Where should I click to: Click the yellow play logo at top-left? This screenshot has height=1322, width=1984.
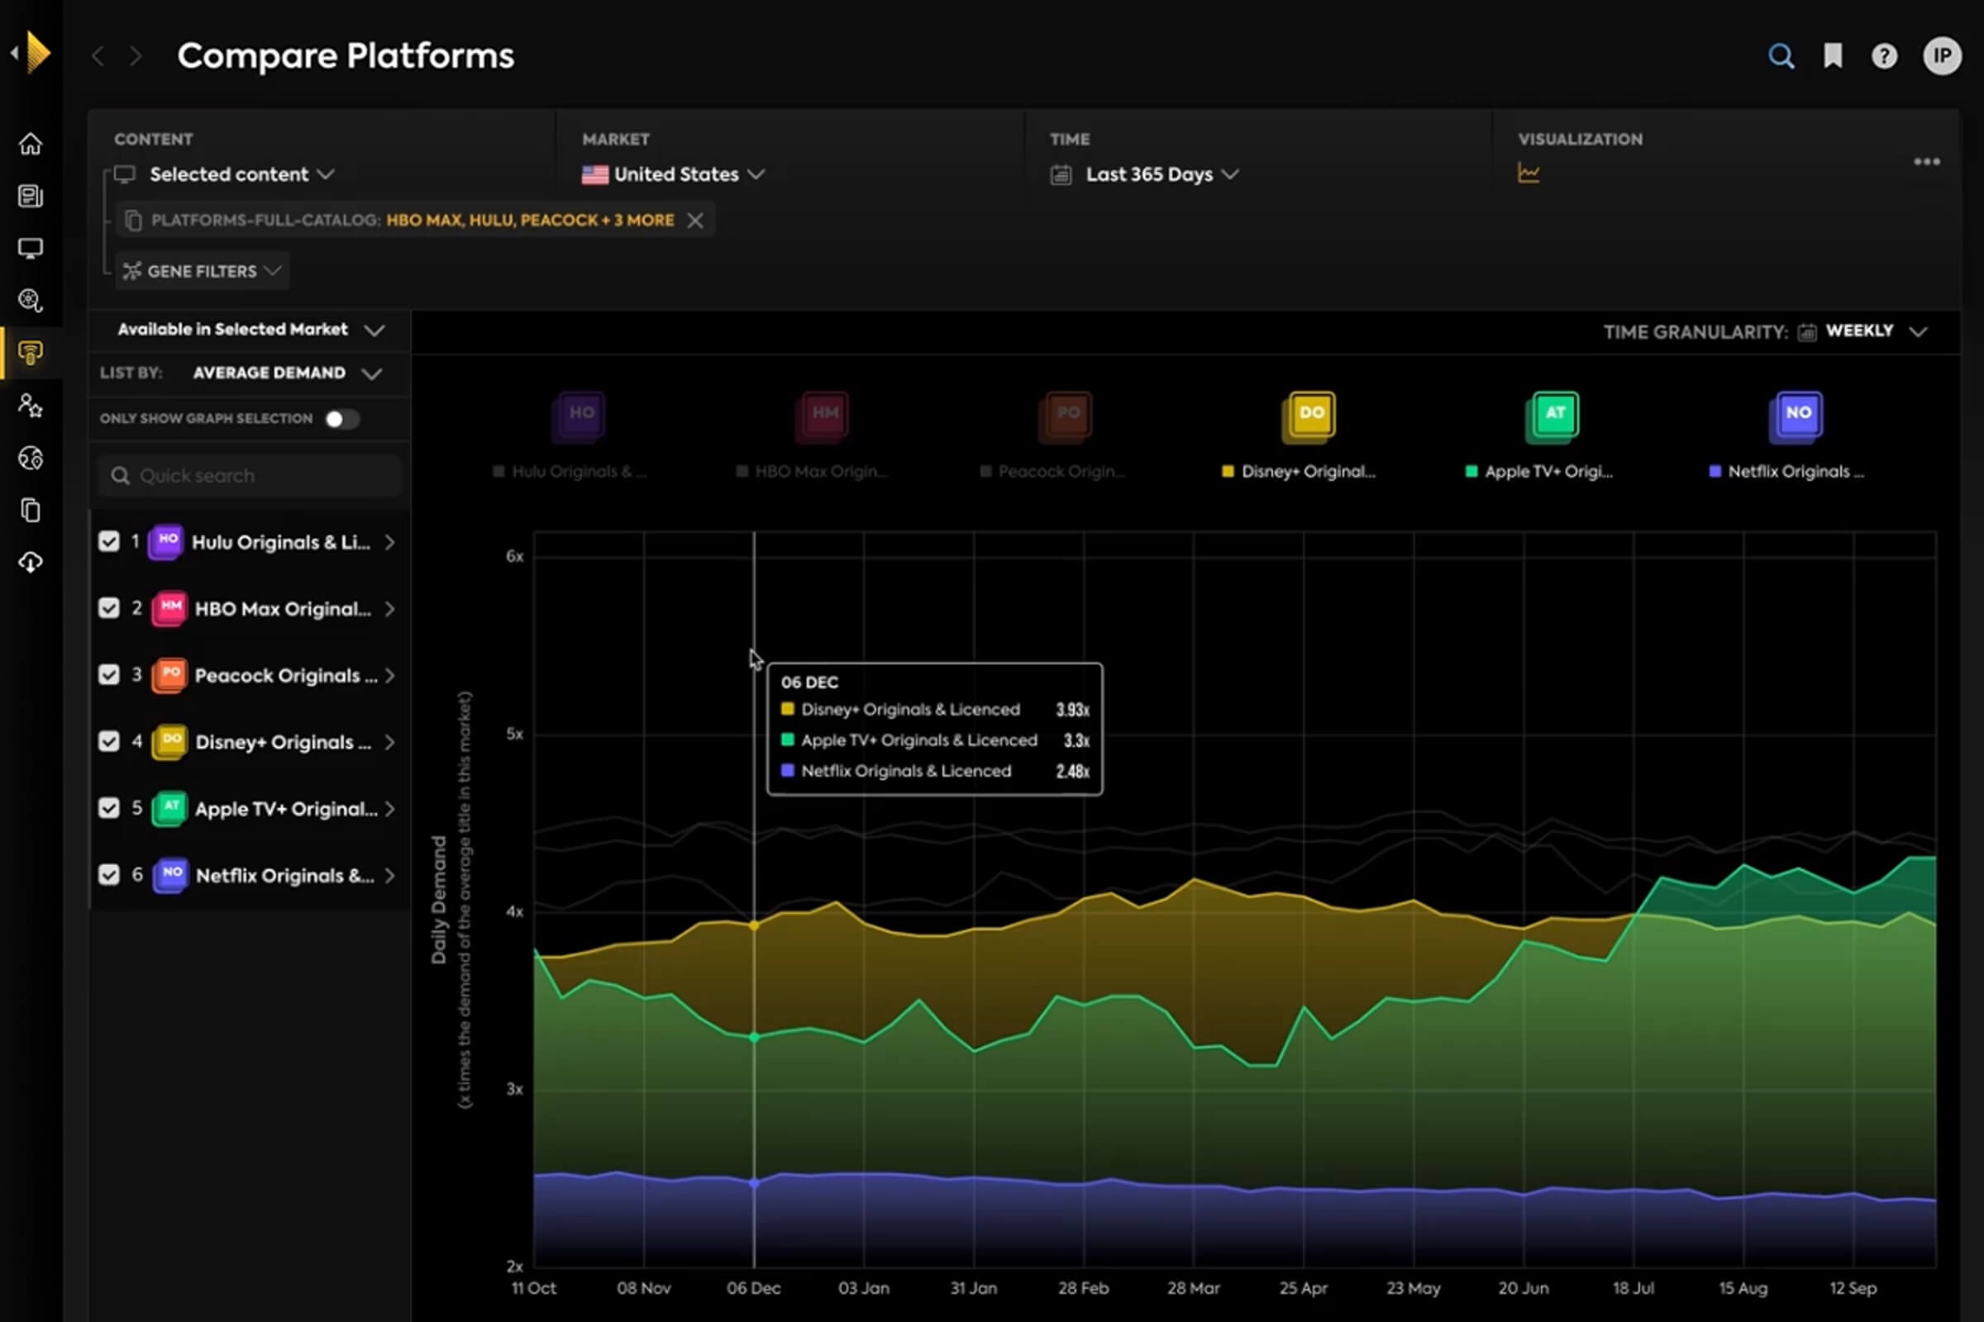click(37, 52)
